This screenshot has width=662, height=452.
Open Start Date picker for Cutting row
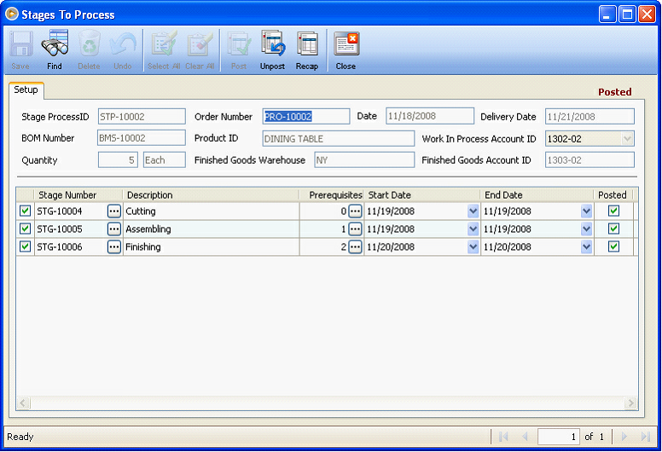(473, 212)
